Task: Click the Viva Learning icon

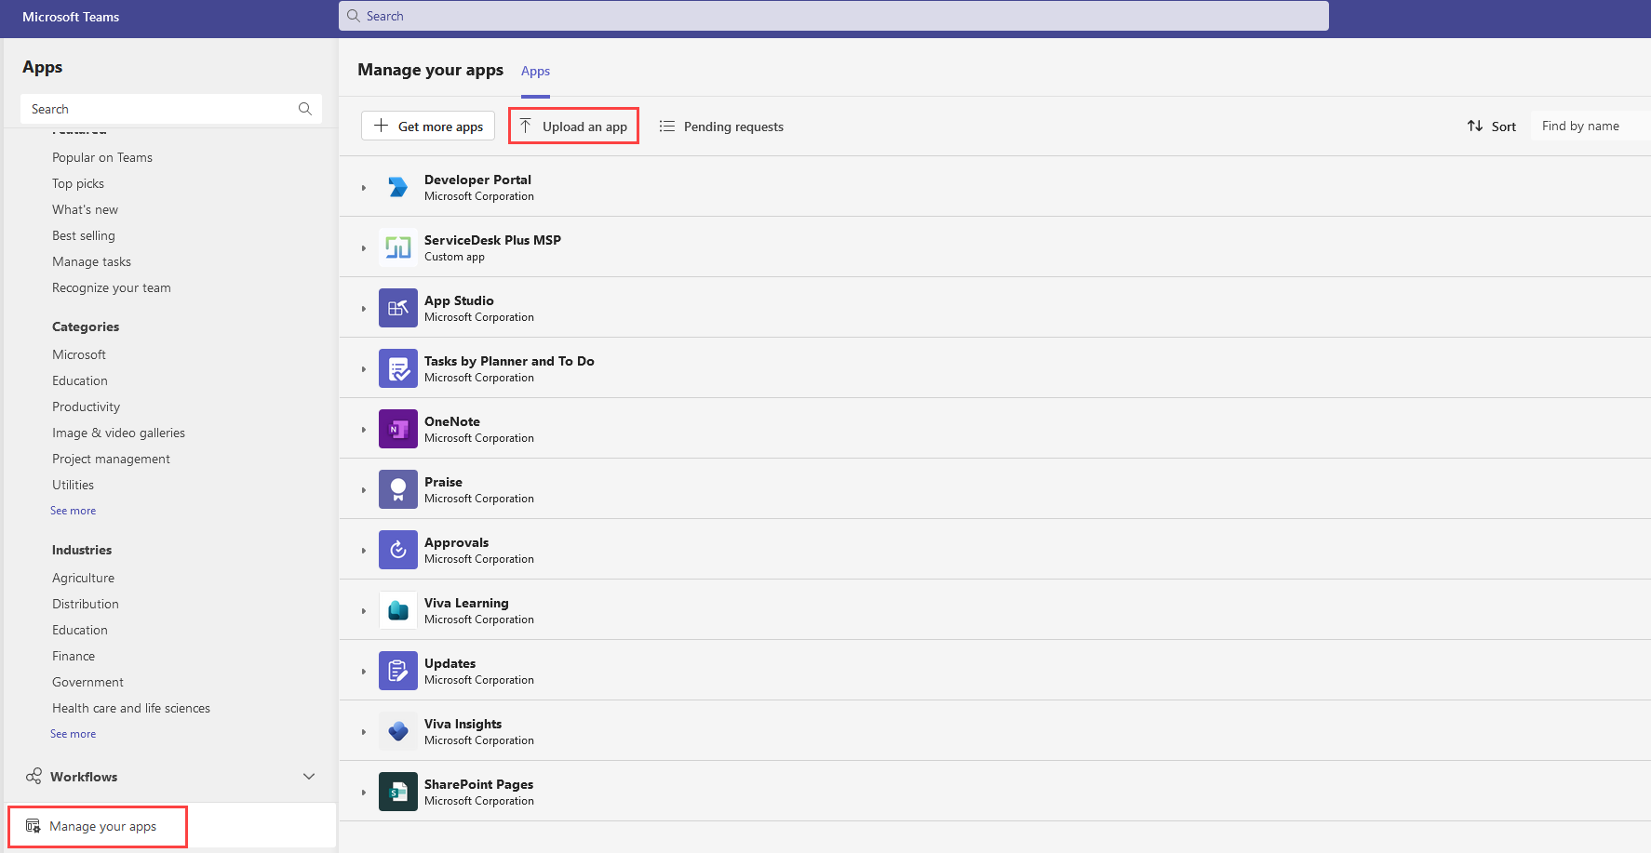Action: [398, 610]
